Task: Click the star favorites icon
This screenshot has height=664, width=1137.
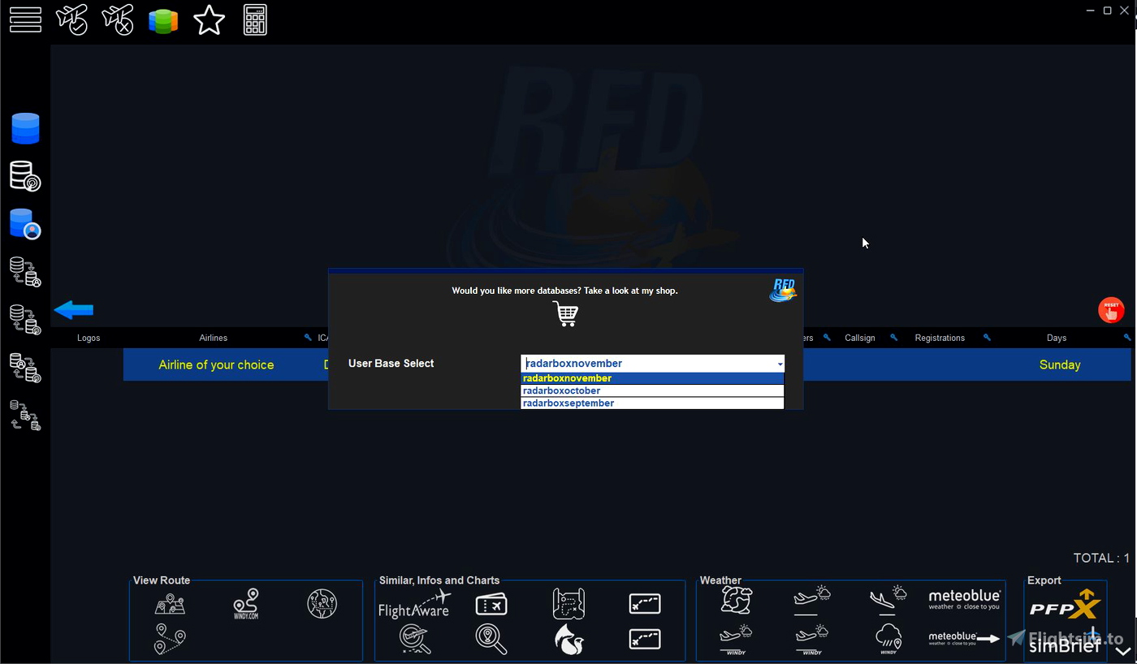Action: [x=209, y=19]
